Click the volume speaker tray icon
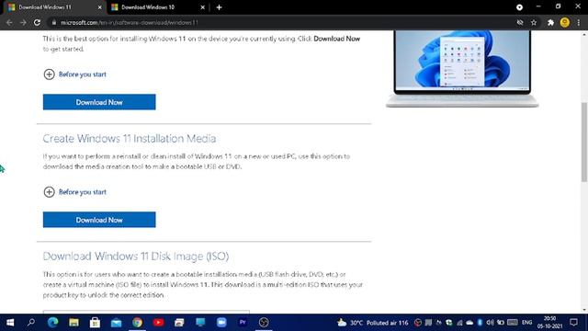The image size is (588, 331). tap(490, 323)
